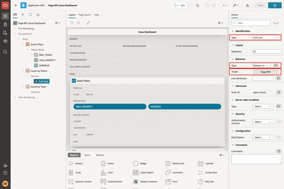Click the property Filter field

click(251, 23)
